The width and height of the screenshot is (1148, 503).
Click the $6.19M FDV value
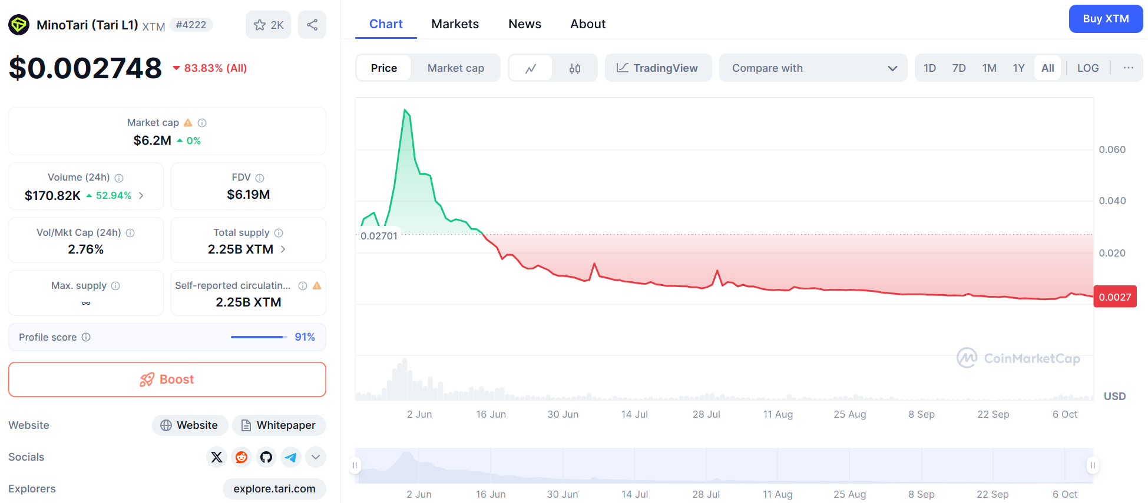click(249, 195)
